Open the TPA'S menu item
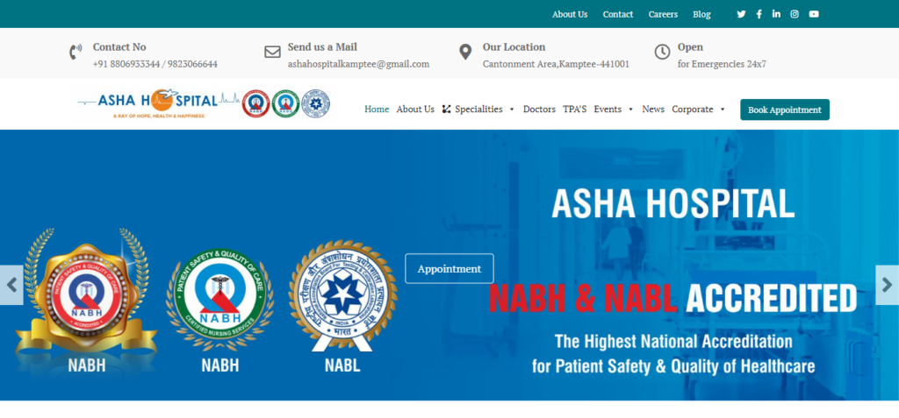The height and width of the screenshot is (418, 899). point(574,110)
